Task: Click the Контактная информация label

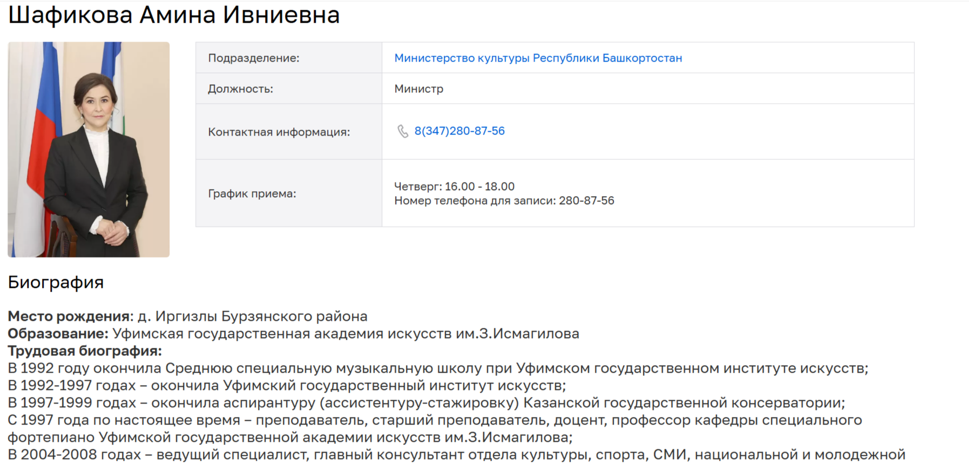Action: pos(279,132)
